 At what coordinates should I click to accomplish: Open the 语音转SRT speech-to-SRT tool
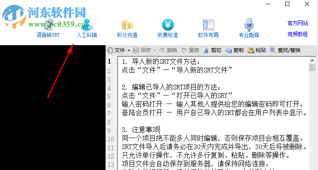pyautogui.click(x=48, y=28)
